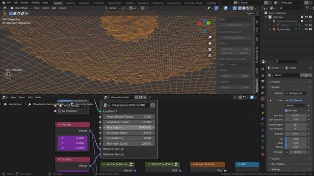Toggle Collection exclude checkbox in outliner

(302, 17)
